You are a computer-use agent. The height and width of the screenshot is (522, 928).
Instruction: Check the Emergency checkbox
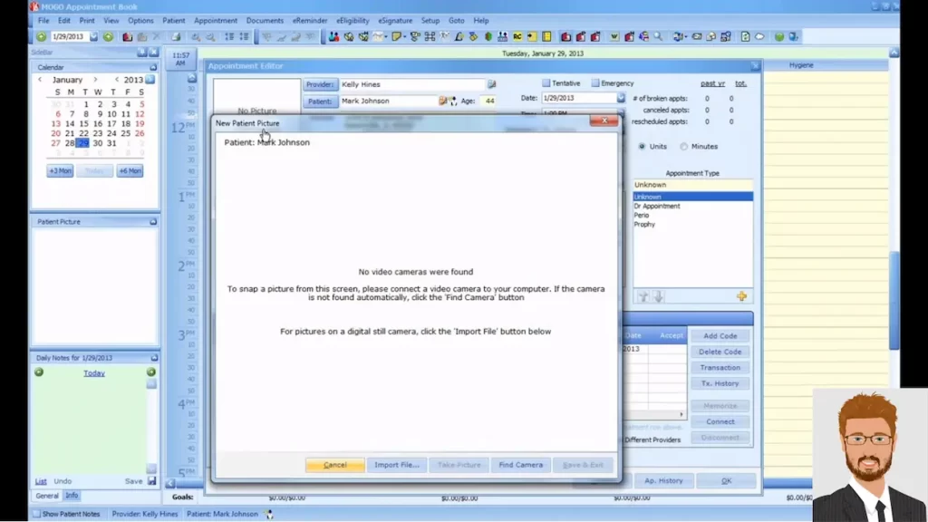[x=595, y=83]
